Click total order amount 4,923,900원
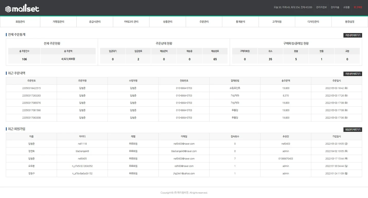This screenshot has width=368, height=198. click(68, 59)
